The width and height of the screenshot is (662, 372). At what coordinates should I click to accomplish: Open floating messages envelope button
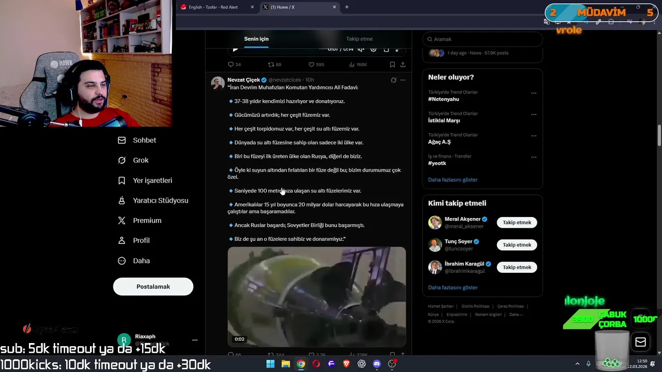coord(640,342)
